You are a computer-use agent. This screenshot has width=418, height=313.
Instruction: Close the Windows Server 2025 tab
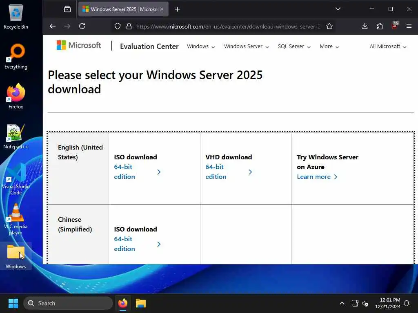162,9
